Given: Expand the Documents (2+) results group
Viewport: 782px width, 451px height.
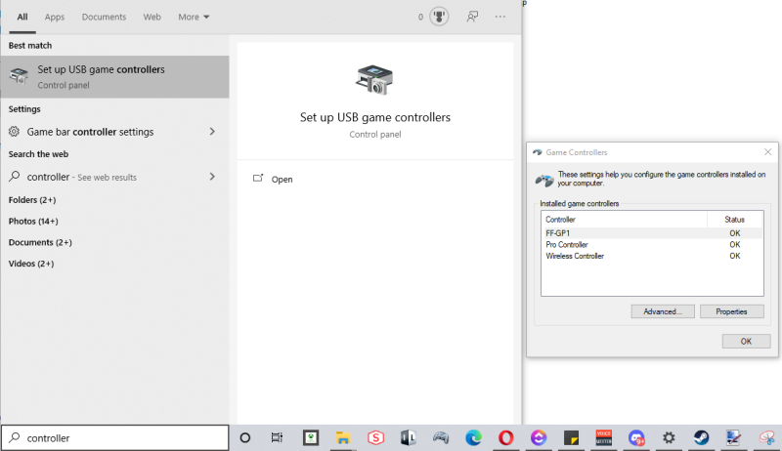Looking at the screenshot, I should coord(40,242).
